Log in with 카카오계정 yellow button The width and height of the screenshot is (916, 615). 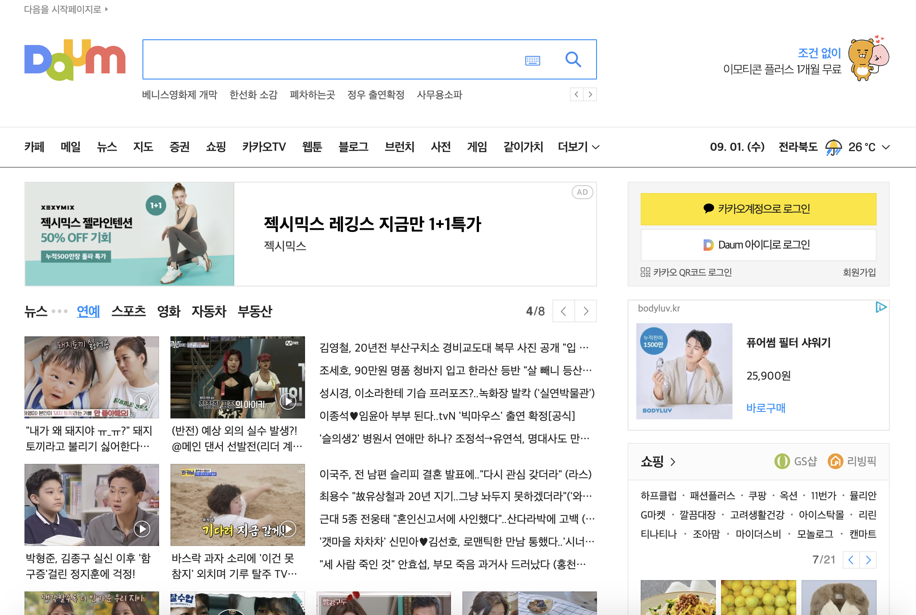coord(758,209)
